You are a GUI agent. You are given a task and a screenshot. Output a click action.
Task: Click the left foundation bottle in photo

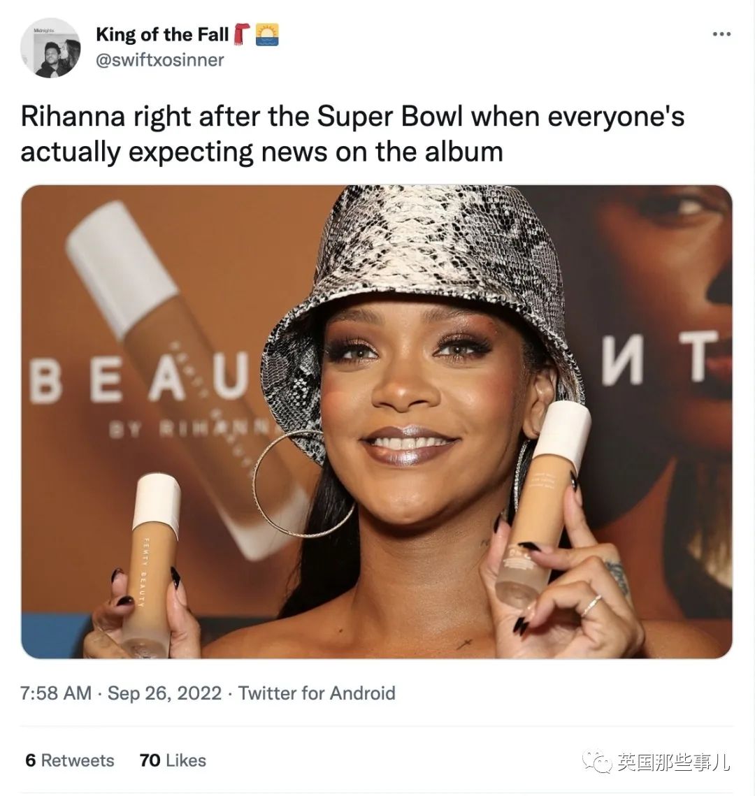pyautogui.click(x=151, y=563)
